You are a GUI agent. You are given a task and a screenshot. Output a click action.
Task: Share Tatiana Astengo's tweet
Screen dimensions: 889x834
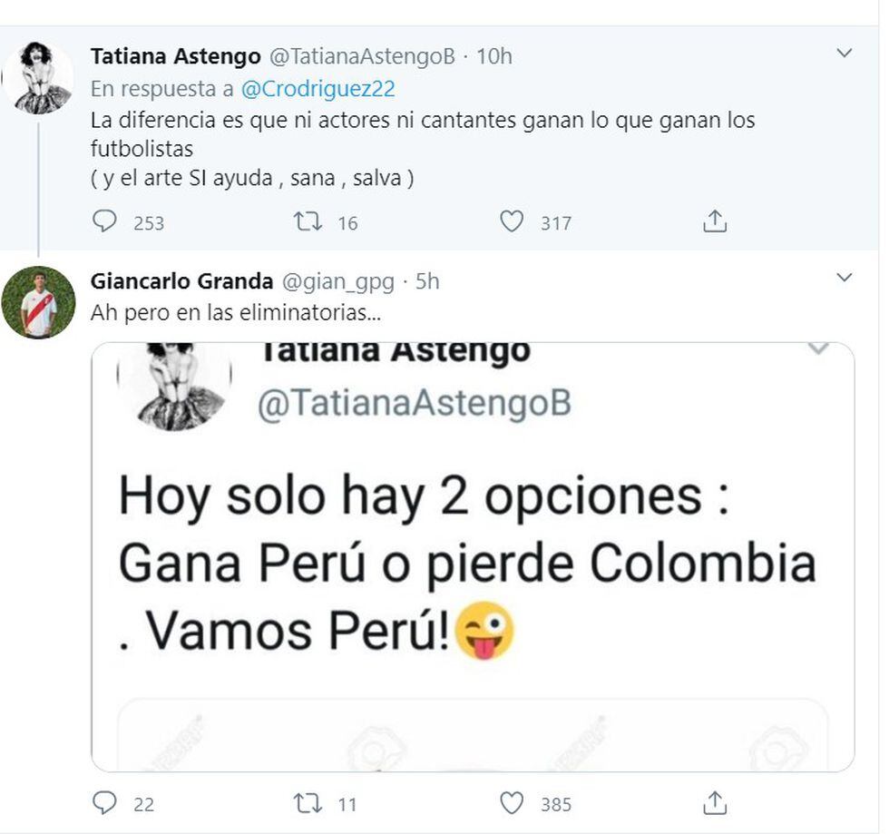[x=715, y=221]
